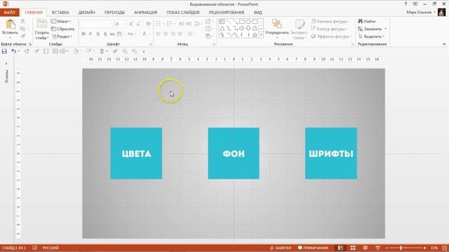
Task: Undo the last action
Action: pyautogui.click(x=13, y=51)
